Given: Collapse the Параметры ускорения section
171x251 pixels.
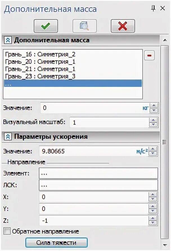Looking at the screenshot, I should point(8,137).
